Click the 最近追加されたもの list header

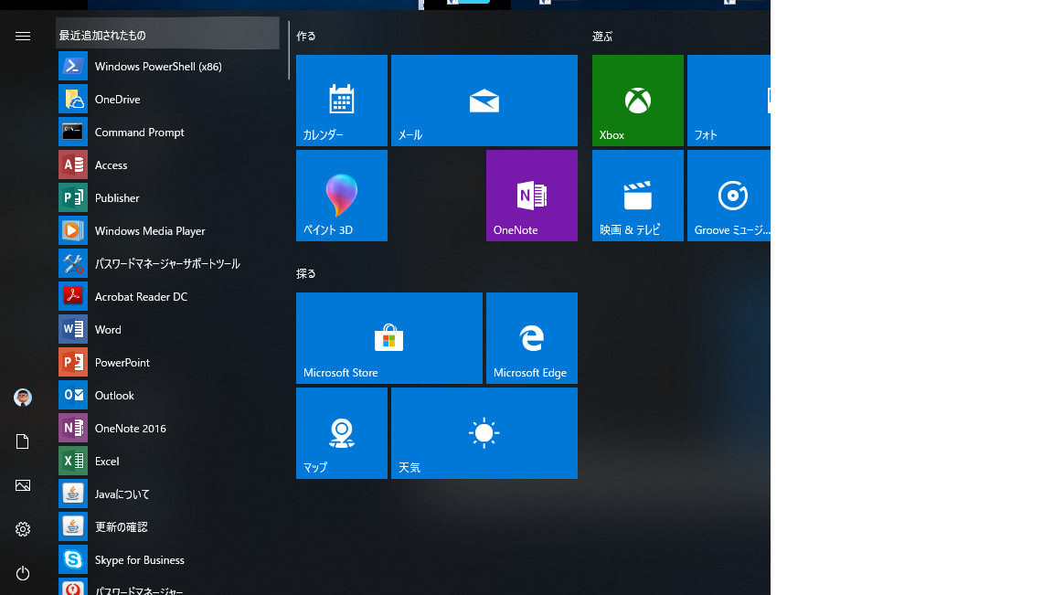(x=167, y=35)
